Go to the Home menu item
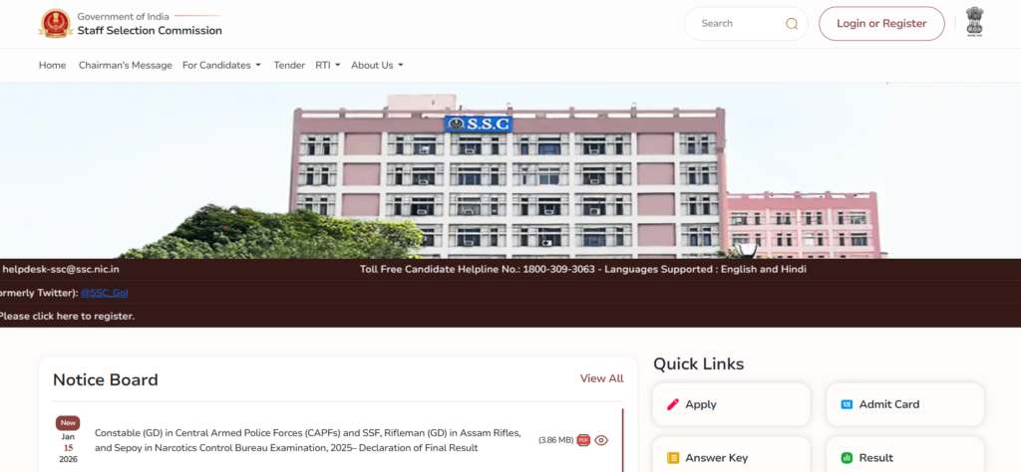 [x=52, y=66]
